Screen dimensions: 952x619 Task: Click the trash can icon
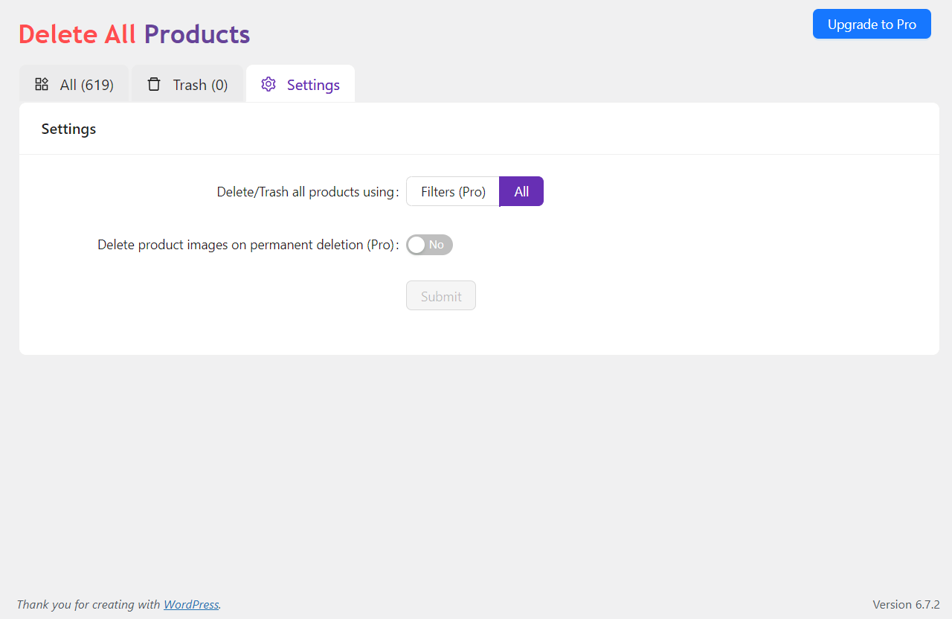point(154,84)
